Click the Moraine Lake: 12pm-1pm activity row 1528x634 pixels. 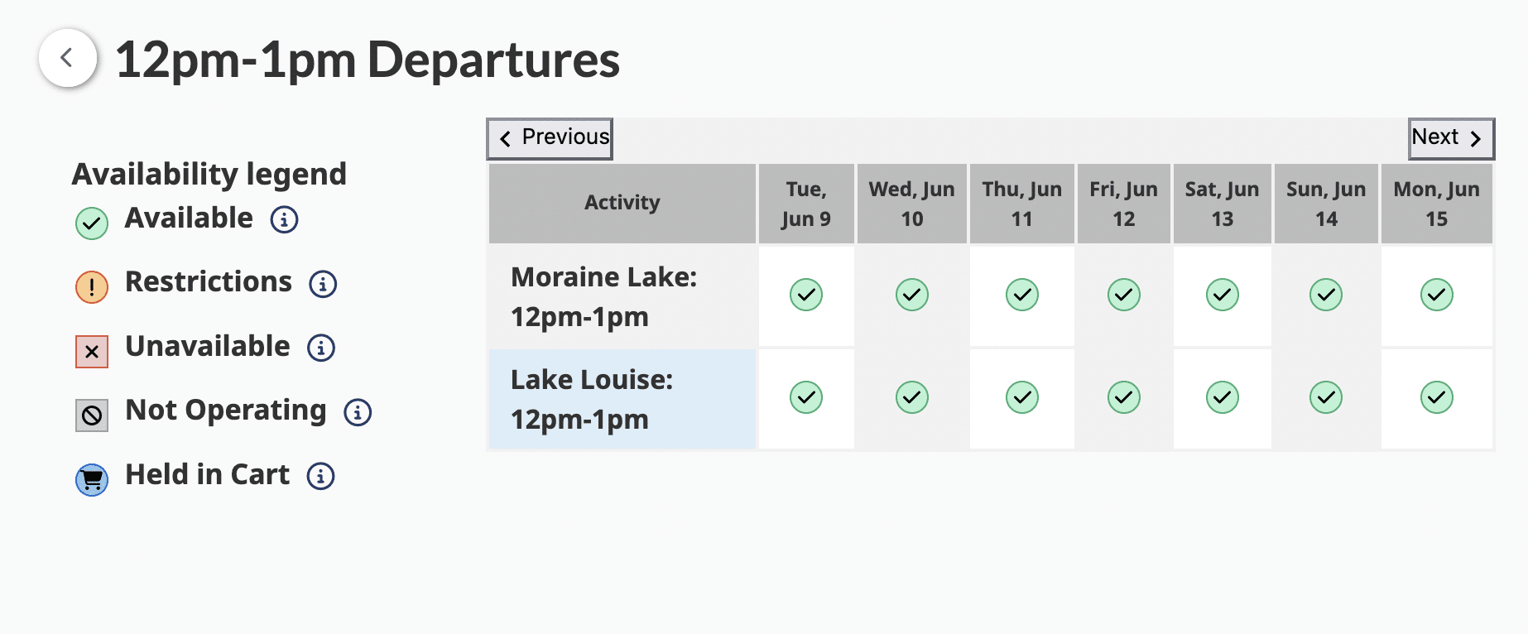pyautogui.click(x=622, y=296)
